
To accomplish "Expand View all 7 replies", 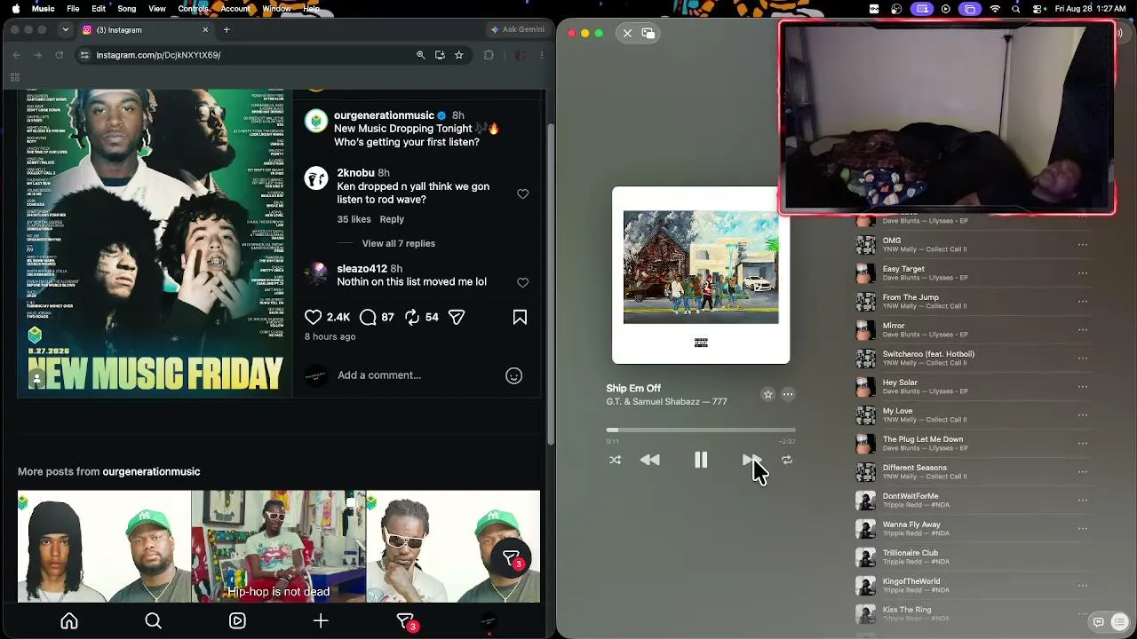I will pos(398,243).
